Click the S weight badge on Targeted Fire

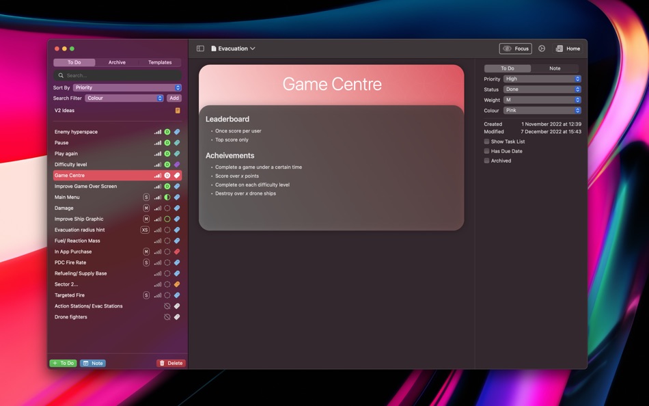(x=146, y=295)
